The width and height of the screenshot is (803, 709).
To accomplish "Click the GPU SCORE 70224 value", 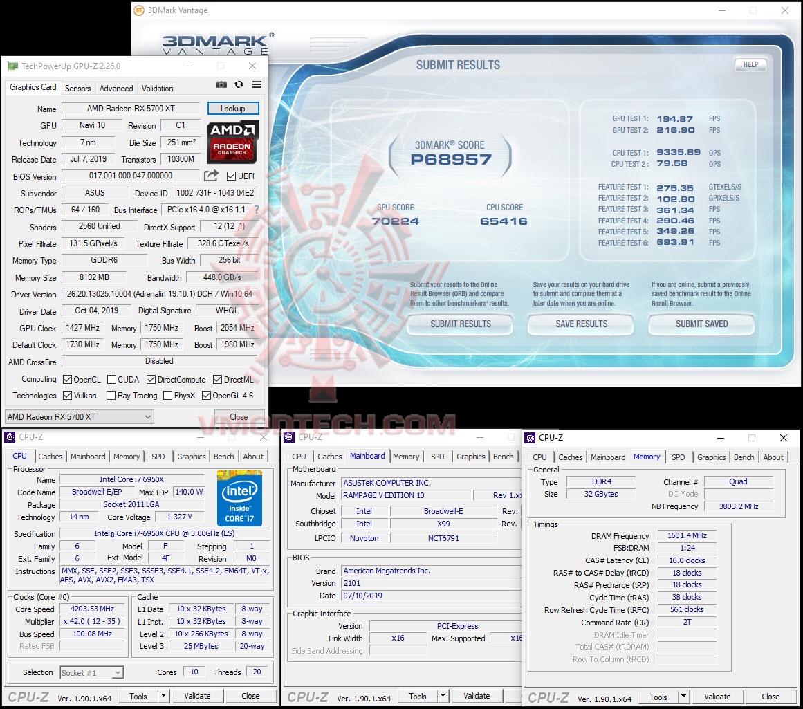I will [396, 221].
